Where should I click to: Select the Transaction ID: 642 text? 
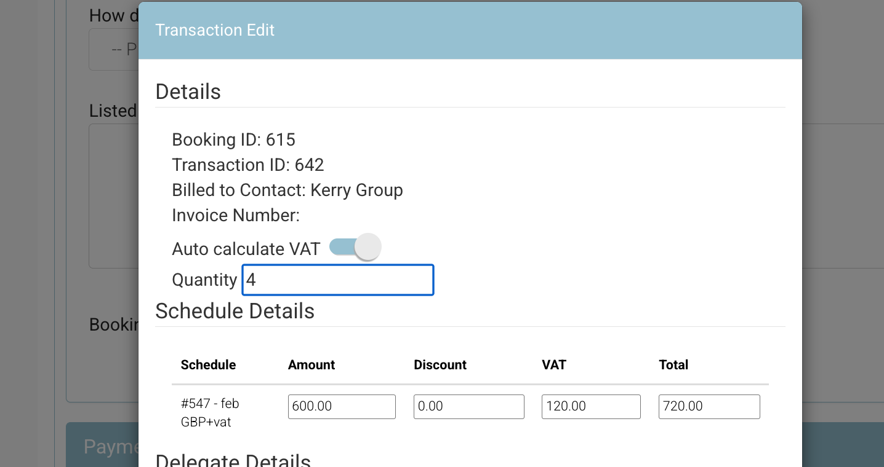coord(248,165)
